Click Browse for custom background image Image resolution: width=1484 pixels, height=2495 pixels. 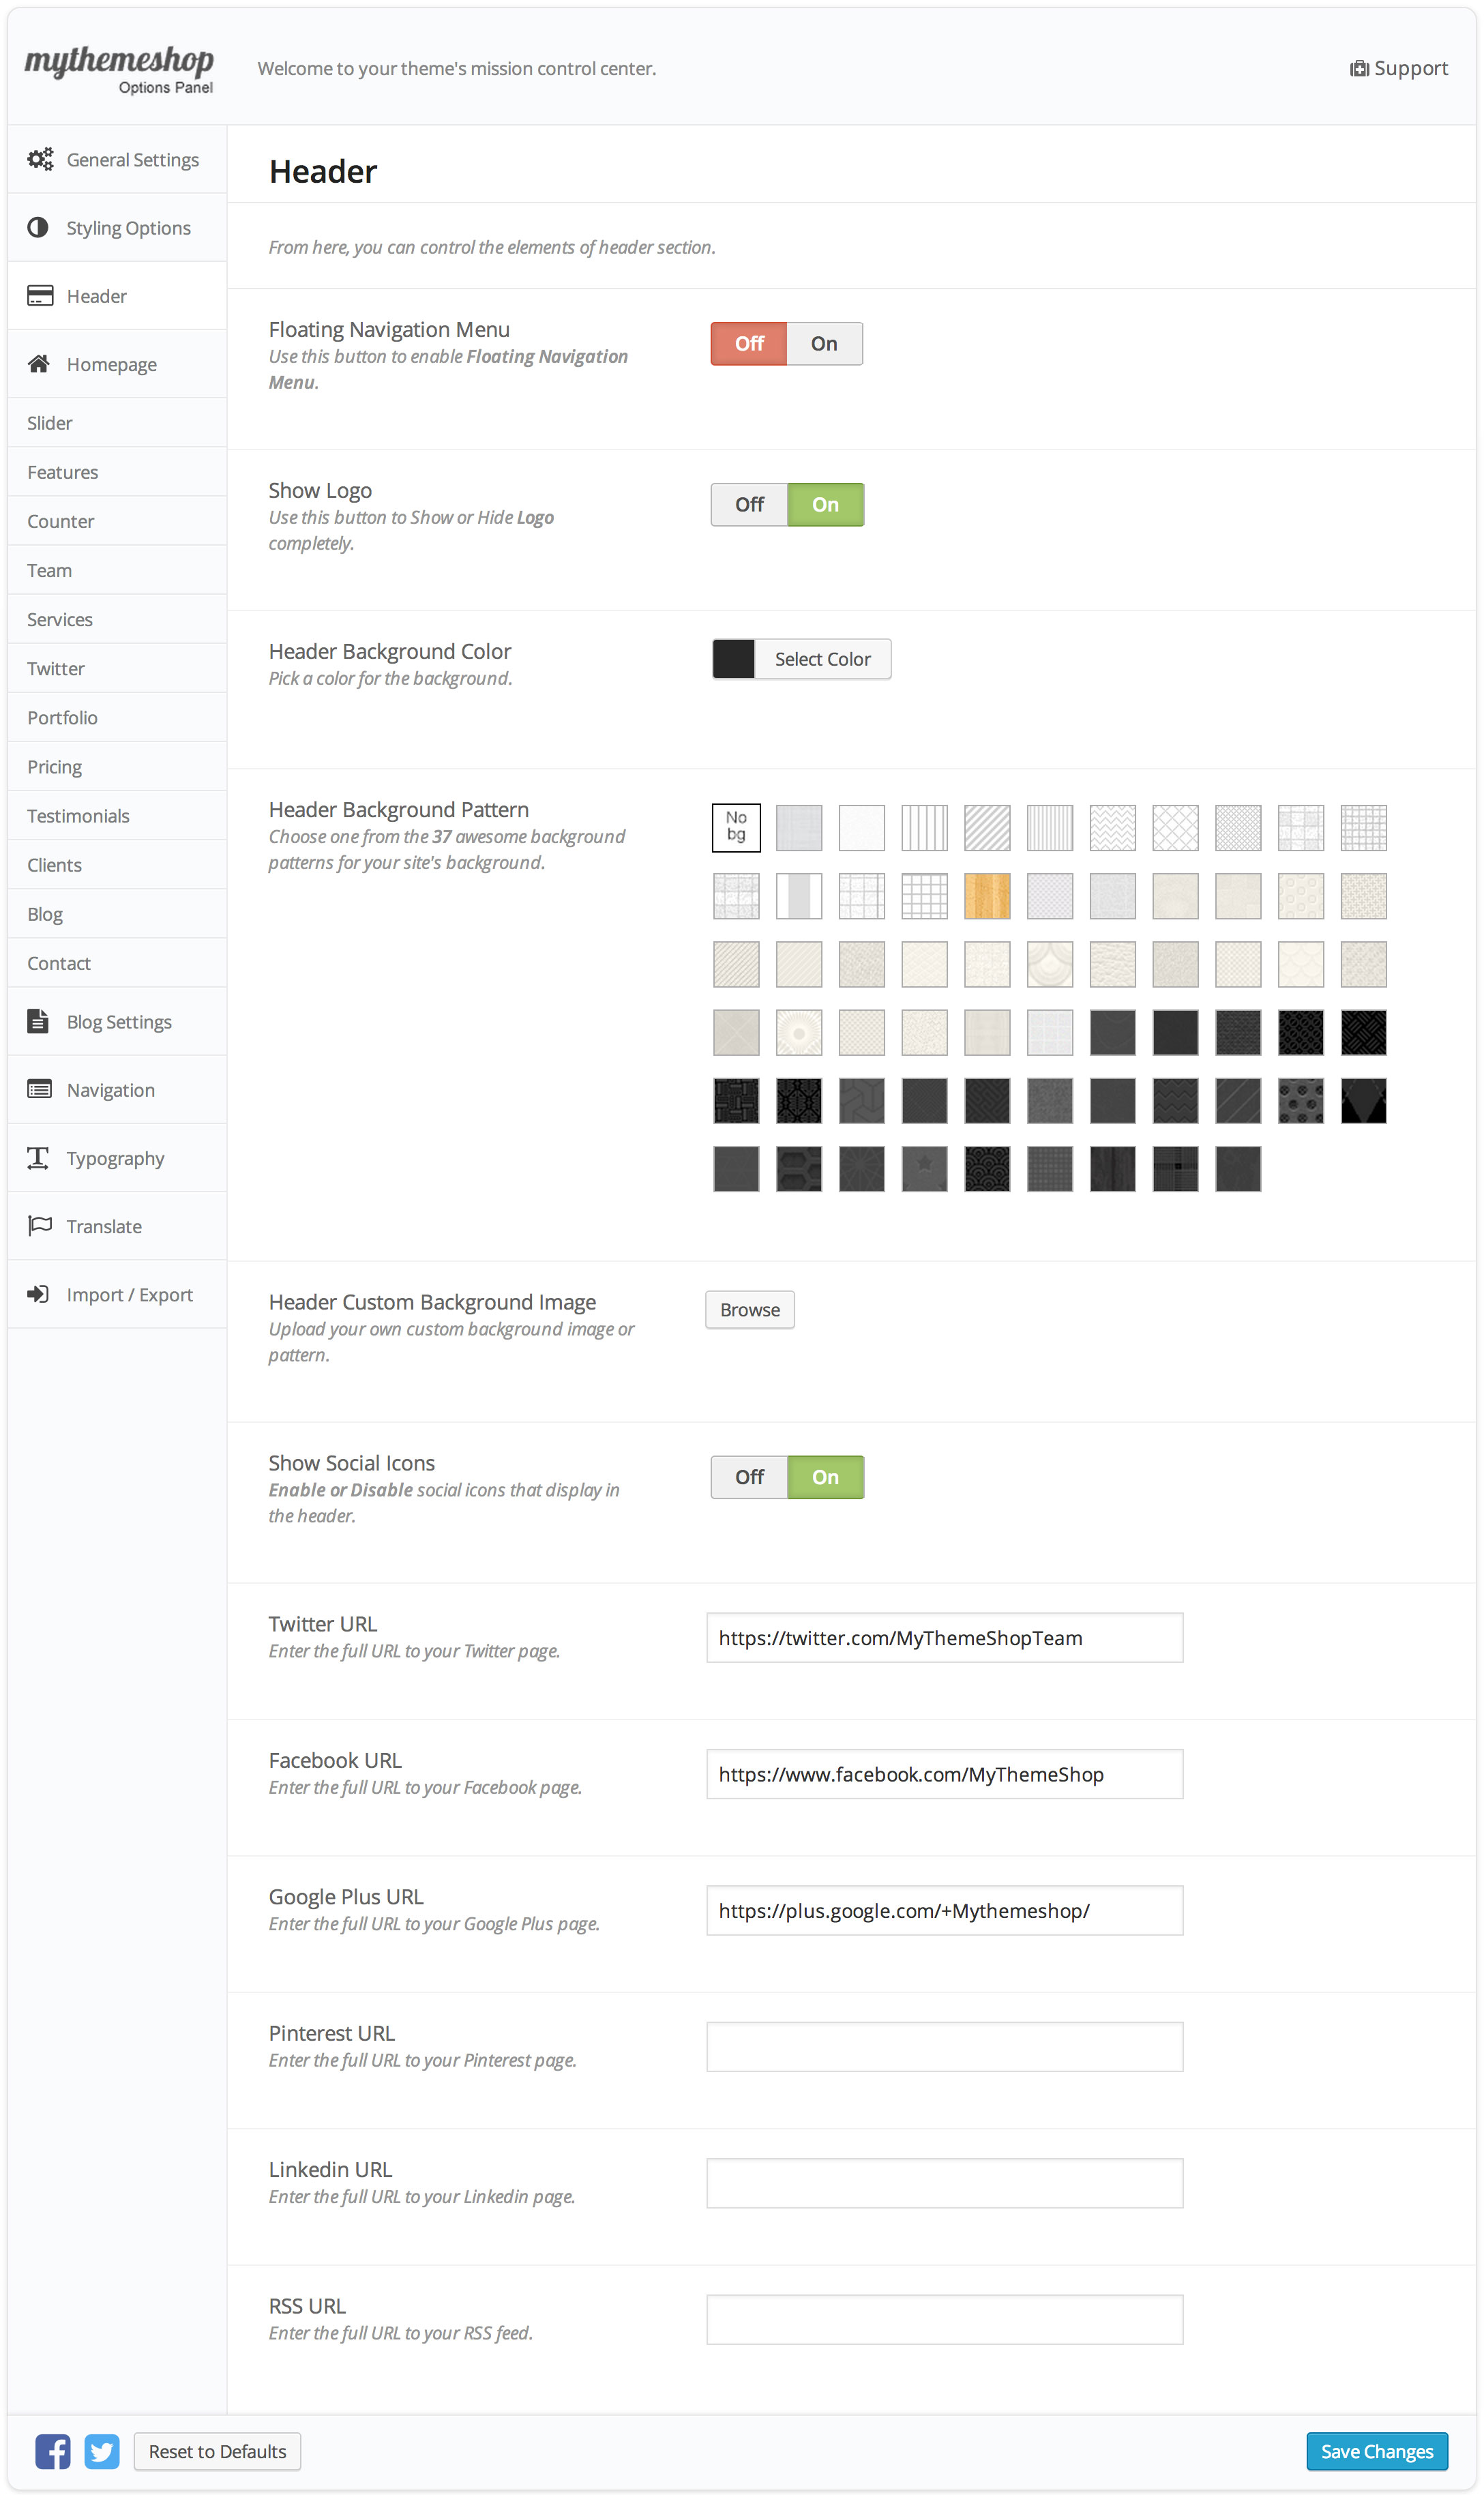749,1309
